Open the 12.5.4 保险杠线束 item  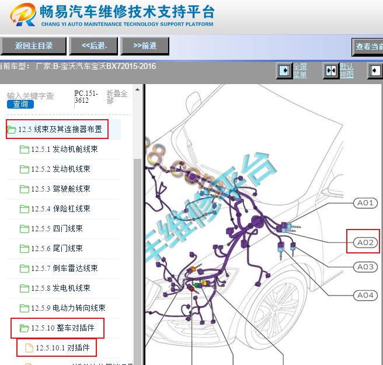pos(60,208)
